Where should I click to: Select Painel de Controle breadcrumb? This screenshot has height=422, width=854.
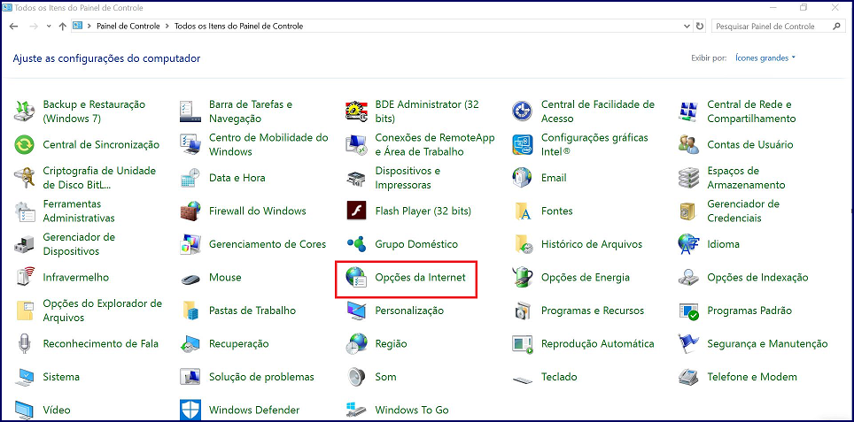[x=128, y=27]
